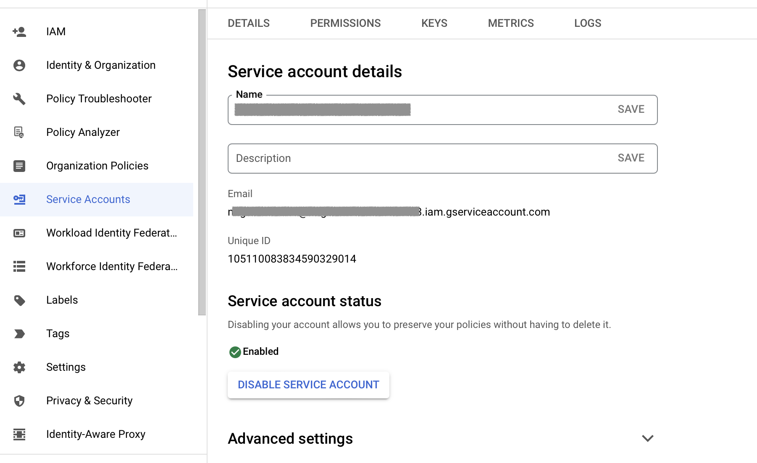
Task: Click the Labels tag icon
Action: pos(19,300)
